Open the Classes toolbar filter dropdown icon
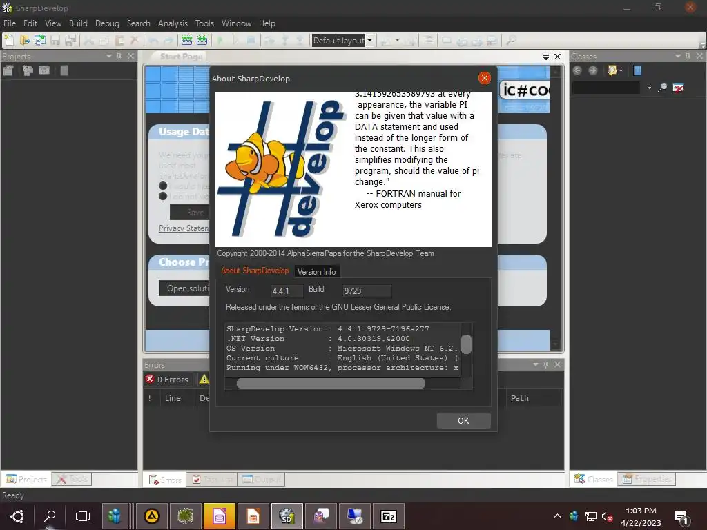This screenshot has width=707, height=530. coord(615,70)
